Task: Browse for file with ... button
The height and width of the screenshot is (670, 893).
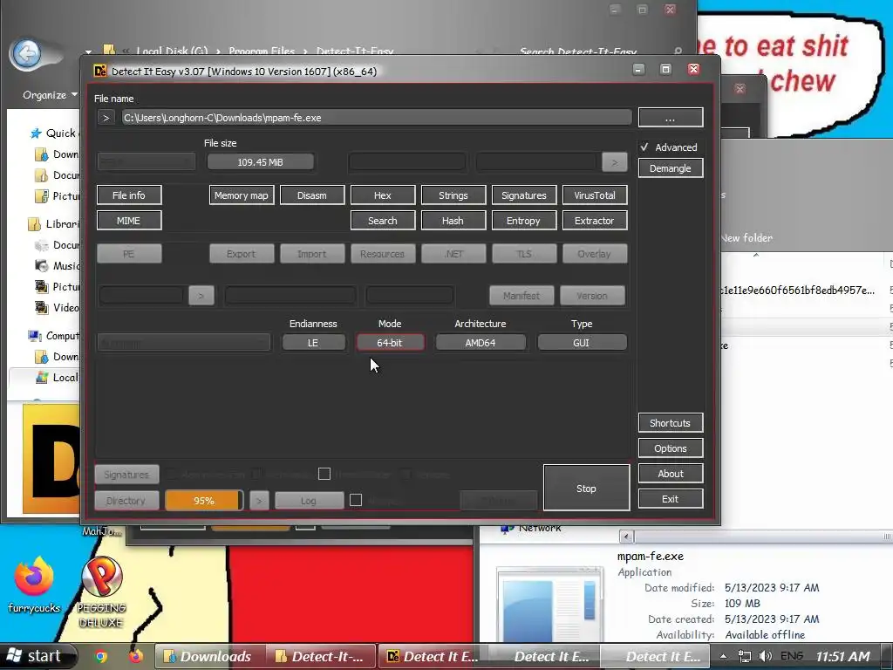Action: [671, 118]
